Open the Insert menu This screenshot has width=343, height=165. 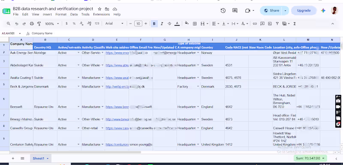pyautogui.click(x=47, y=15)
